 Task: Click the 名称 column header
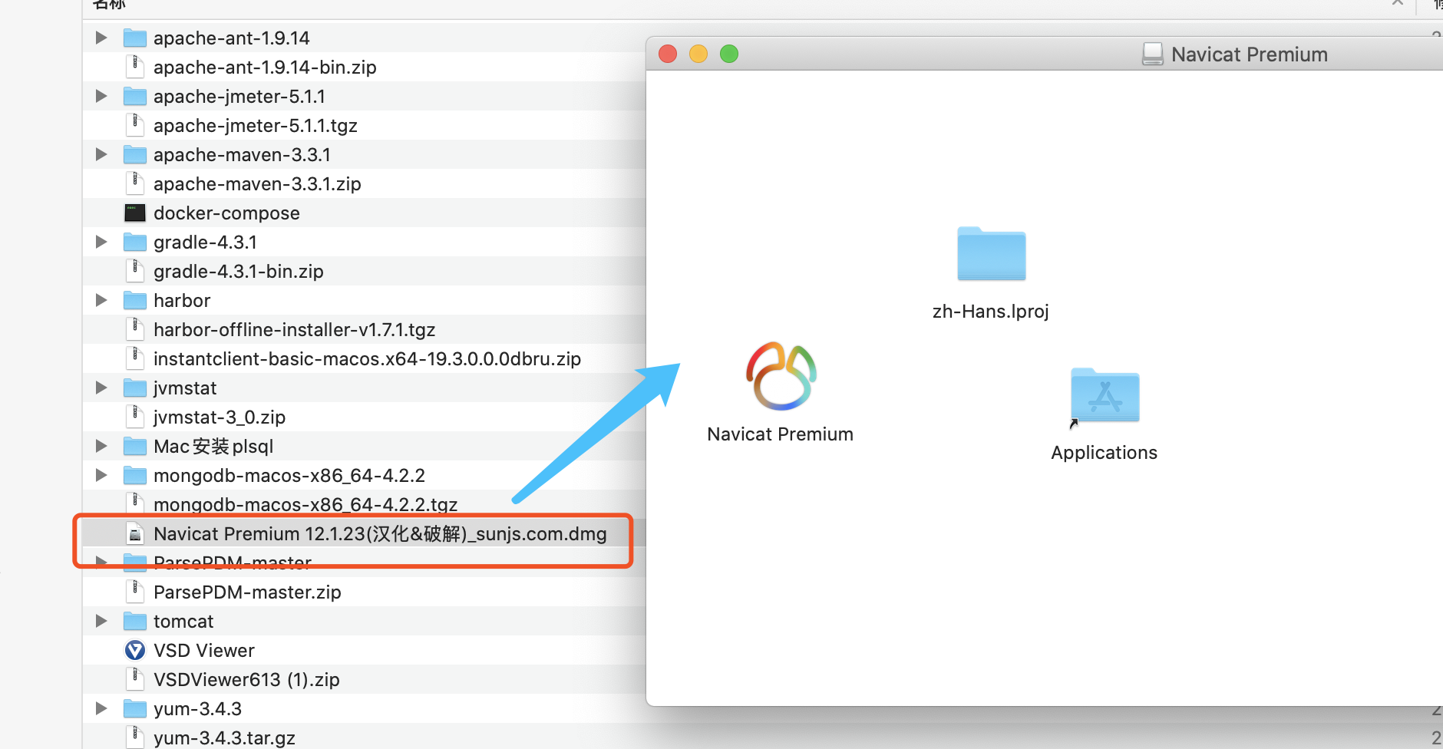tap(108, 5)
